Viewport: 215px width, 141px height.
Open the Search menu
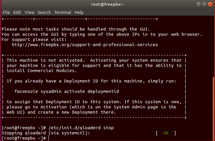click(x=44, y=12)
